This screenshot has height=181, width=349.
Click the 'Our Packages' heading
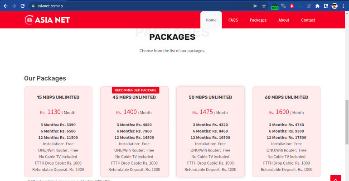[45, 78]
